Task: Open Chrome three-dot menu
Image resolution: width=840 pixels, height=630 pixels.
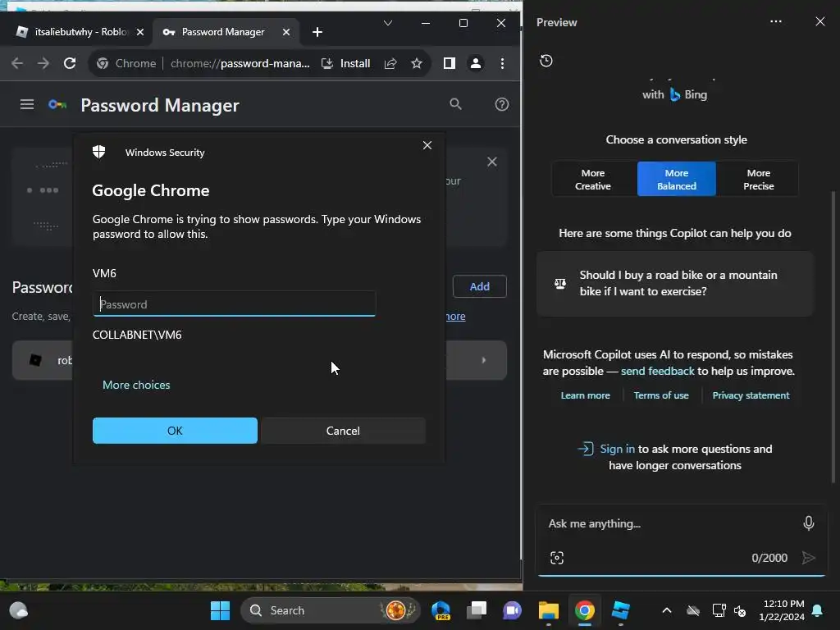Action: click(502, 63)
